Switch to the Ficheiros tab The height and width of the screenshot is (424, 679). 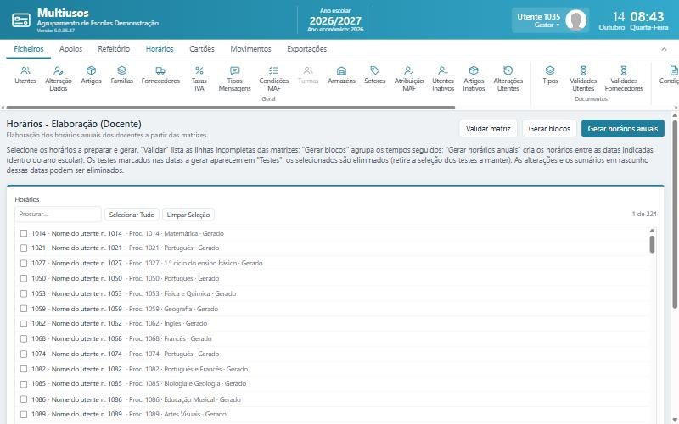[29, 49]
